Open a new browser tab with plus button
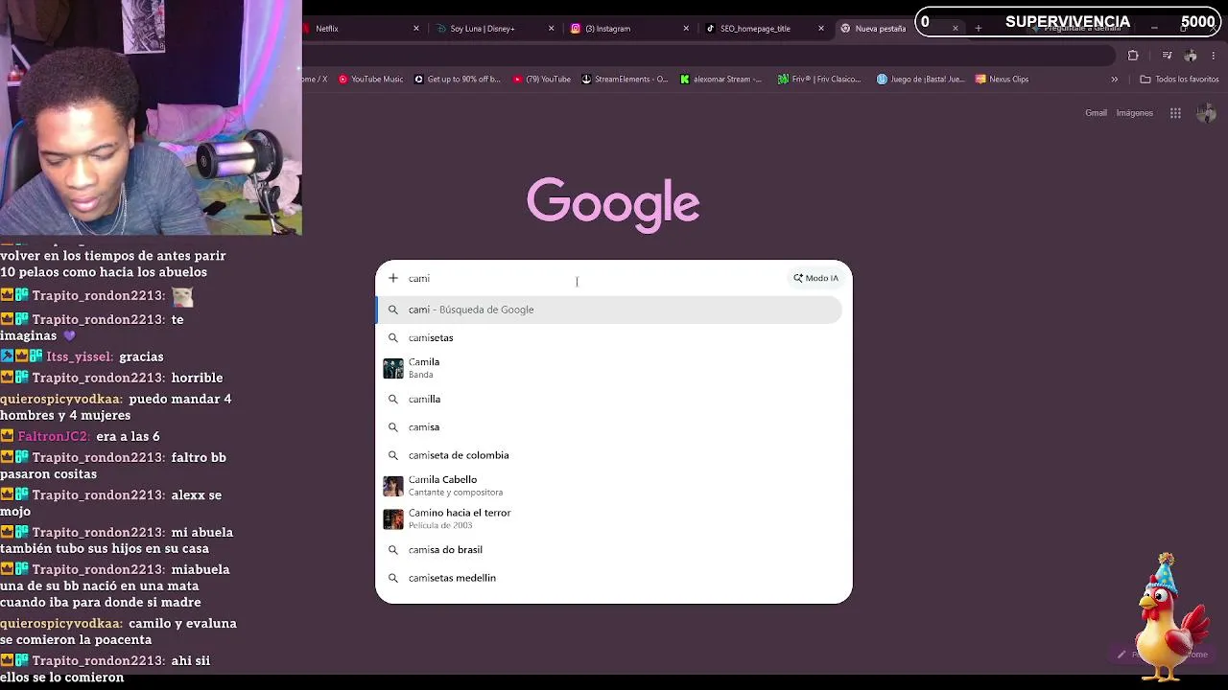 click(x=979, y=29)
